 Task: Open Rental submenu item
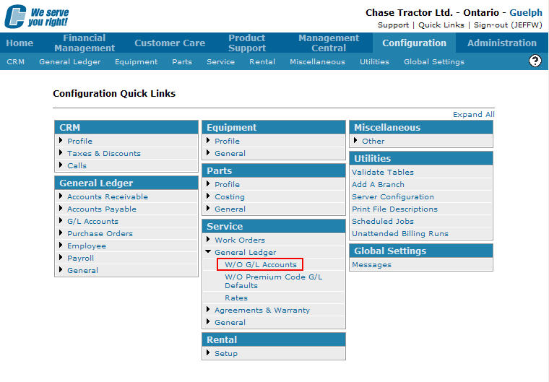[x=262, y=62]
